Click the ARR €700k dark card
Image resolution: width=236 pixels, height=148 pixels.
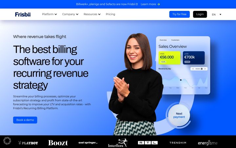(x=194, y=58)
